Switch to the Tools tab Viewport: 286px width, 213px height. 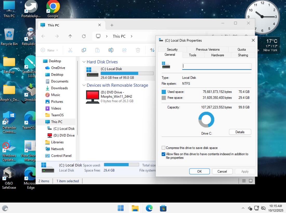click(x=192, y=55)
